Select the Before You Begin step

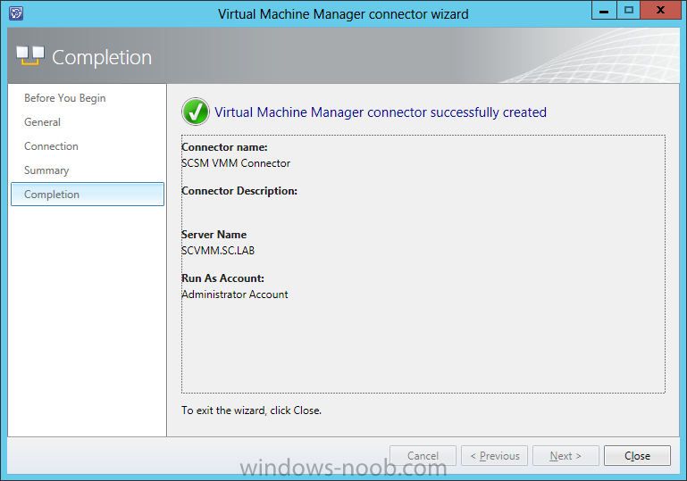pos(65,98)
